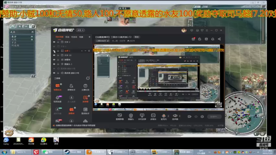
Task: Open the QQ音乐 desktop shortcut
Action: [43, 141]
